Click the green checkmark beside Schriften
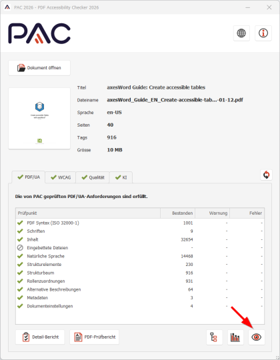Screen dimensions: 280x360 (x=20, y=231)
